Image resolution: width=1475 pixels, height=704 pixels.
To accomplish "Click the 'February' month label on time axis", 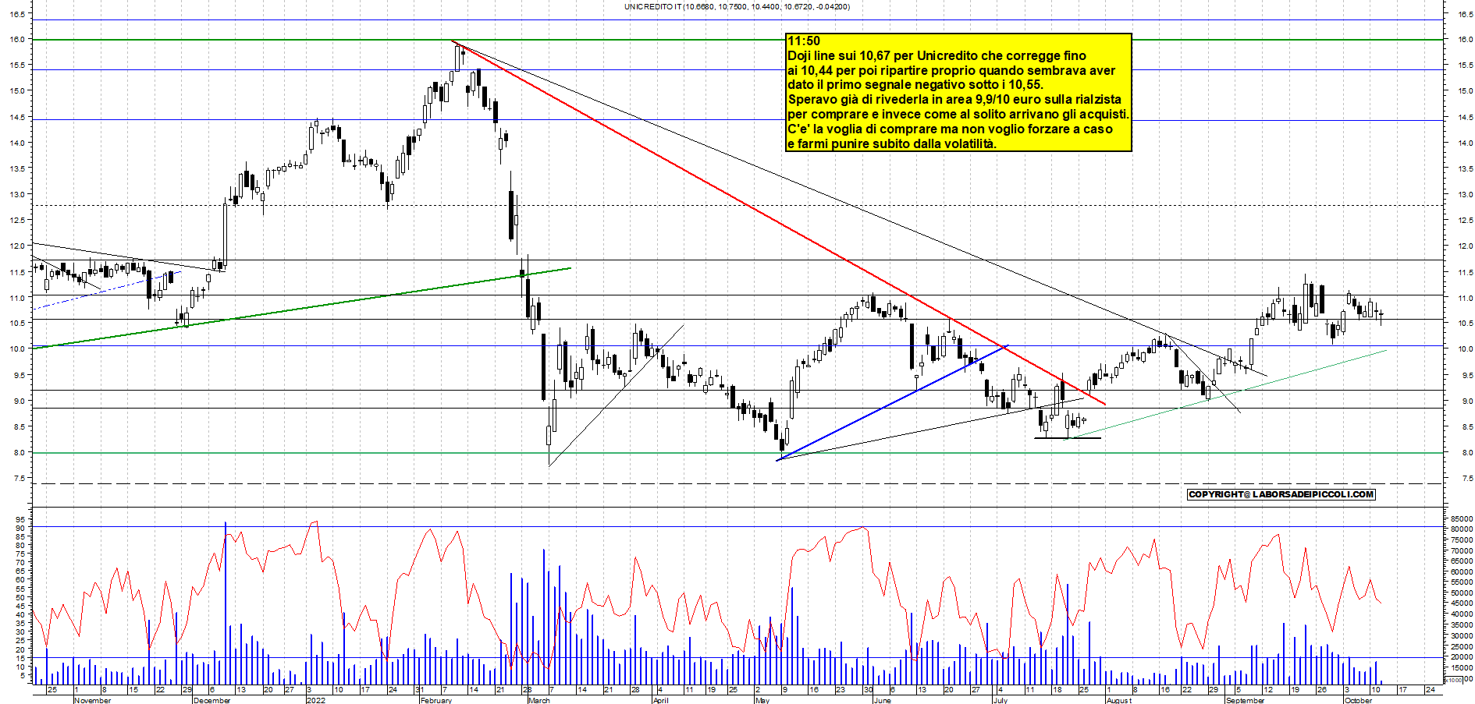I will click(436, 700).
